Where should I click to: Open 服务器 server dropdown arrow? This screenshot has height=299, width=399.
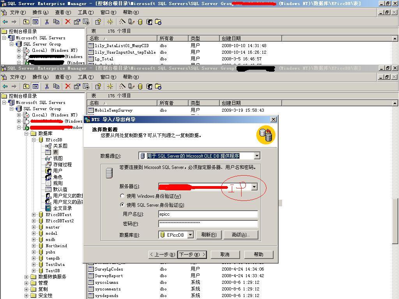coord(254,187)
